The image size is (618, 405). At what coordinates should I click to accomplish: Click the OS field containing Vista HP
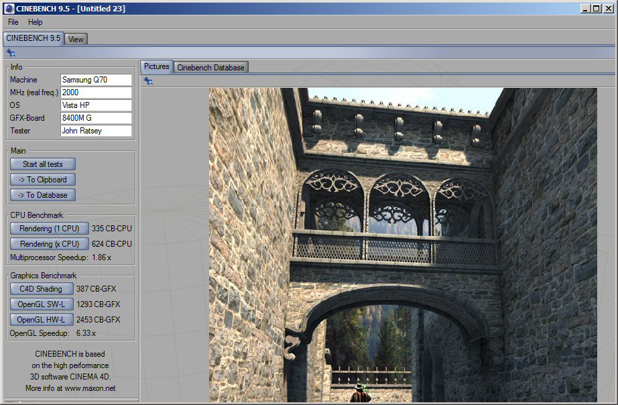pos(96,105)
